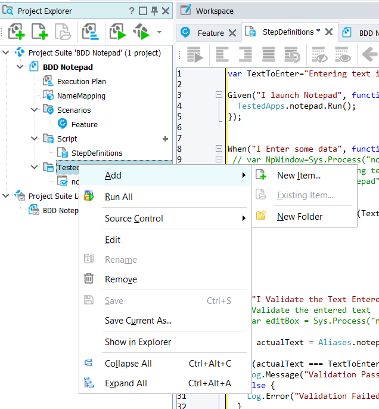Click the justify lines editor toolbar icon

click(268, 54)
